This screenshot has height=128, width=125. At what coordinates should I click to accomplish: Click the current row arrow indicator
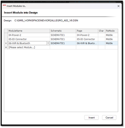click(x=6, y=43)
